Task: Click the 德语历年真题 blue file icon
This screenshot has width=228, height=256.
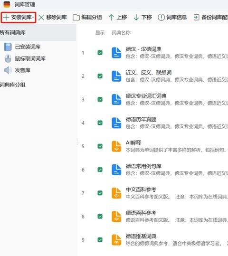Action: pos(116,123)
